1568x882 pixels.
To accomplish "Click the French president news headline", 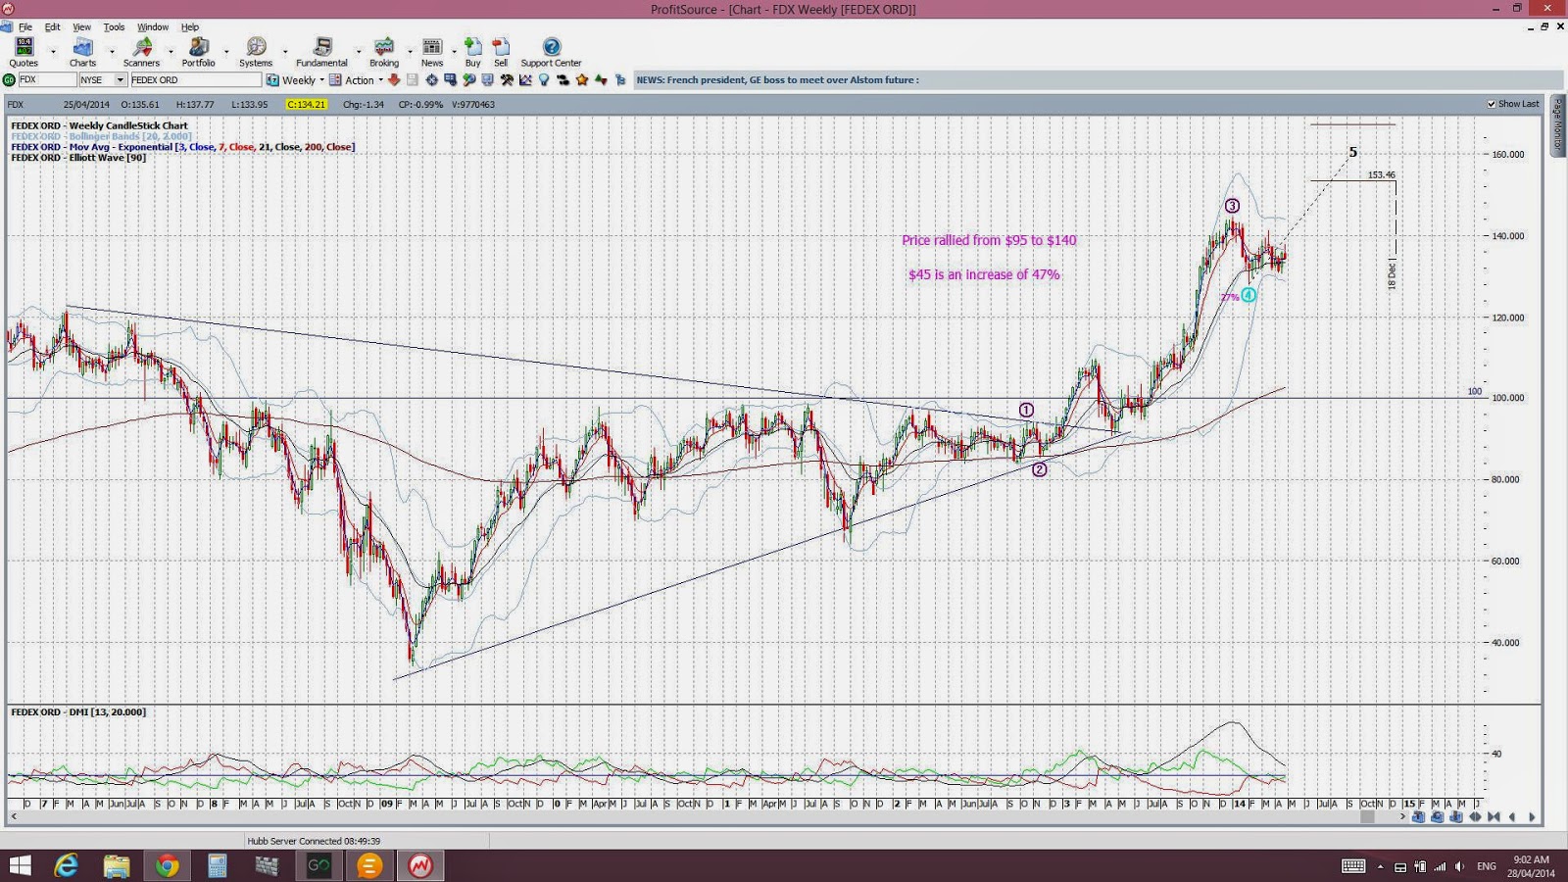I will click(778, 80).
